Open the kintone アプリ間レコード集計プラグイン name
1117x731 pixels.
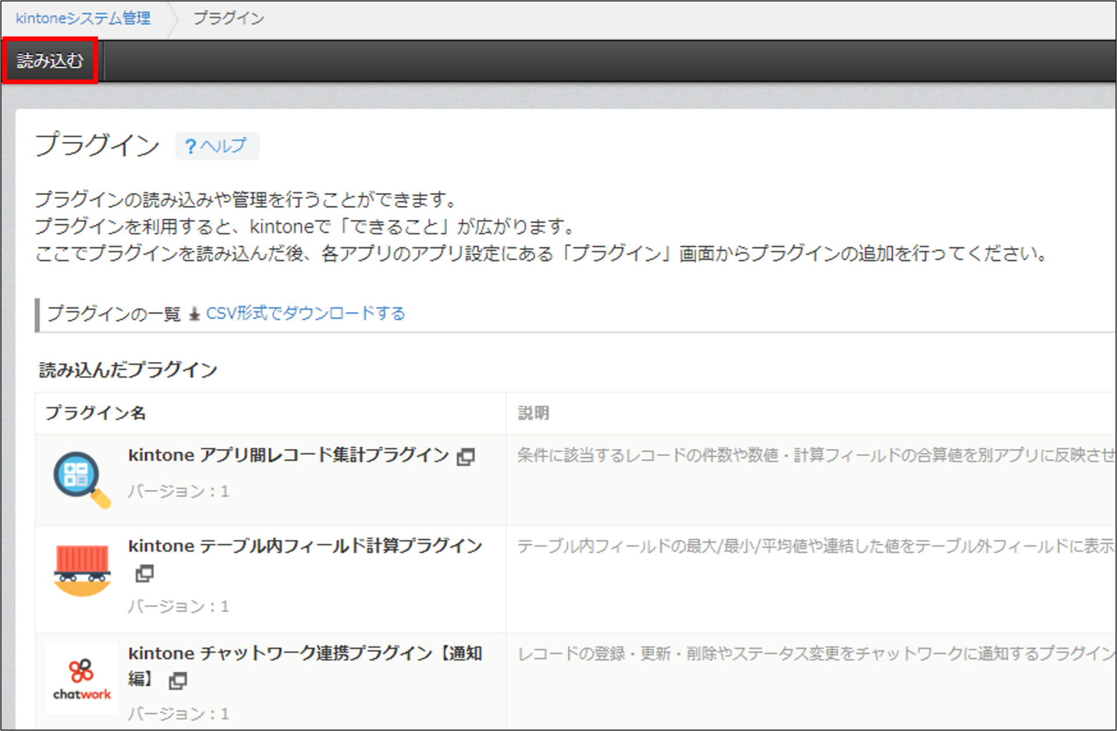click(289, 455)
